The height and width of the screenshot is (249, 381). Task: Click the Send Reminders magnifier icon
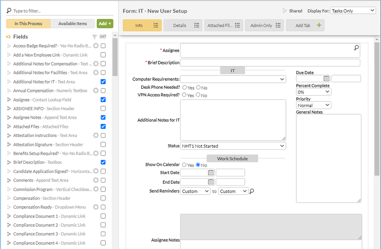click(252, 191)
